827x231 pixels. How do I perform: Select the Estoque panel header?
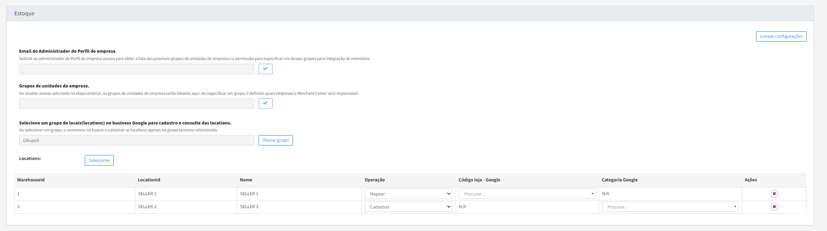(24, 13)
